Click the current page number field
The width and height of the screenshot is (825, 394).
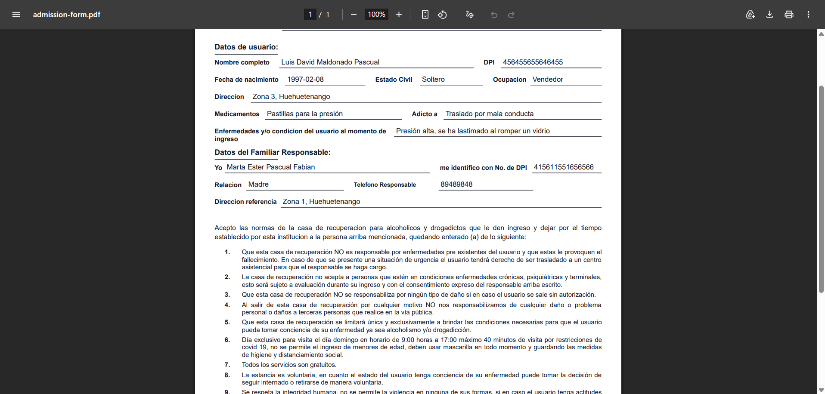coord(310,15)
